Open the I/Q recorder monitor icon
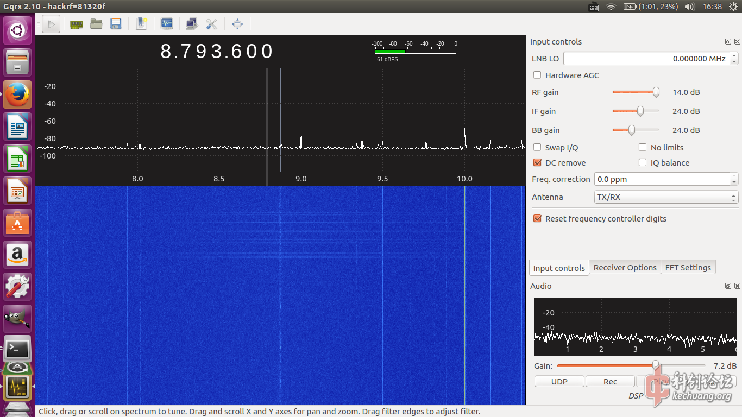This screenshot has height=417, width=742. pos(167,24)
